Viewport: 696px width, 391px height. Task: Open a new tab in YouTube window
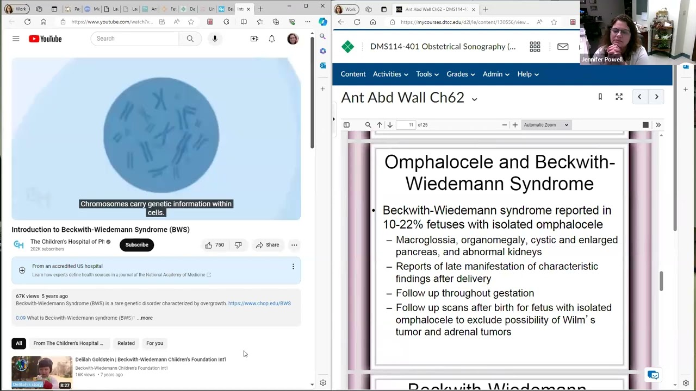(x=260, y=9)
